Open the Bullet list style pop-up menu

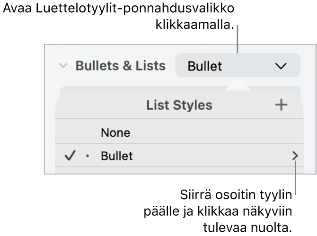[x=238, y=66]
